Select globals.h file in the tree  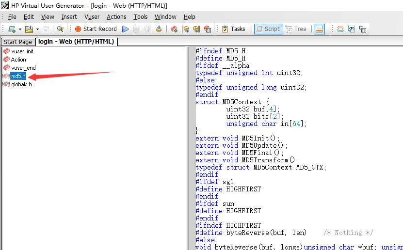(x=21, y=84)
